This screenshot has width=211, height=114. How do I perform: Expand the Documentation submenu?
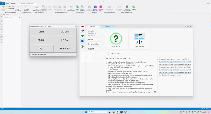click(95, 44)
